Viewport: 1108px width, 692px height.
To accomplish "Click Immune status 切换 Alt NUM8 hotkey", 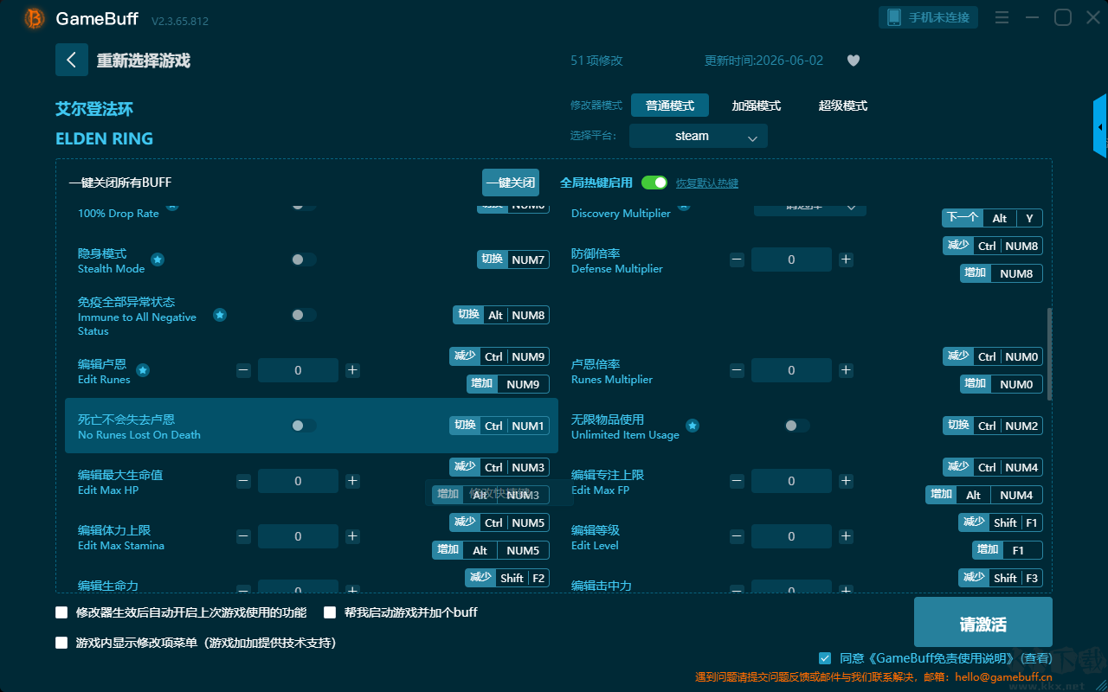I will 501,315.
